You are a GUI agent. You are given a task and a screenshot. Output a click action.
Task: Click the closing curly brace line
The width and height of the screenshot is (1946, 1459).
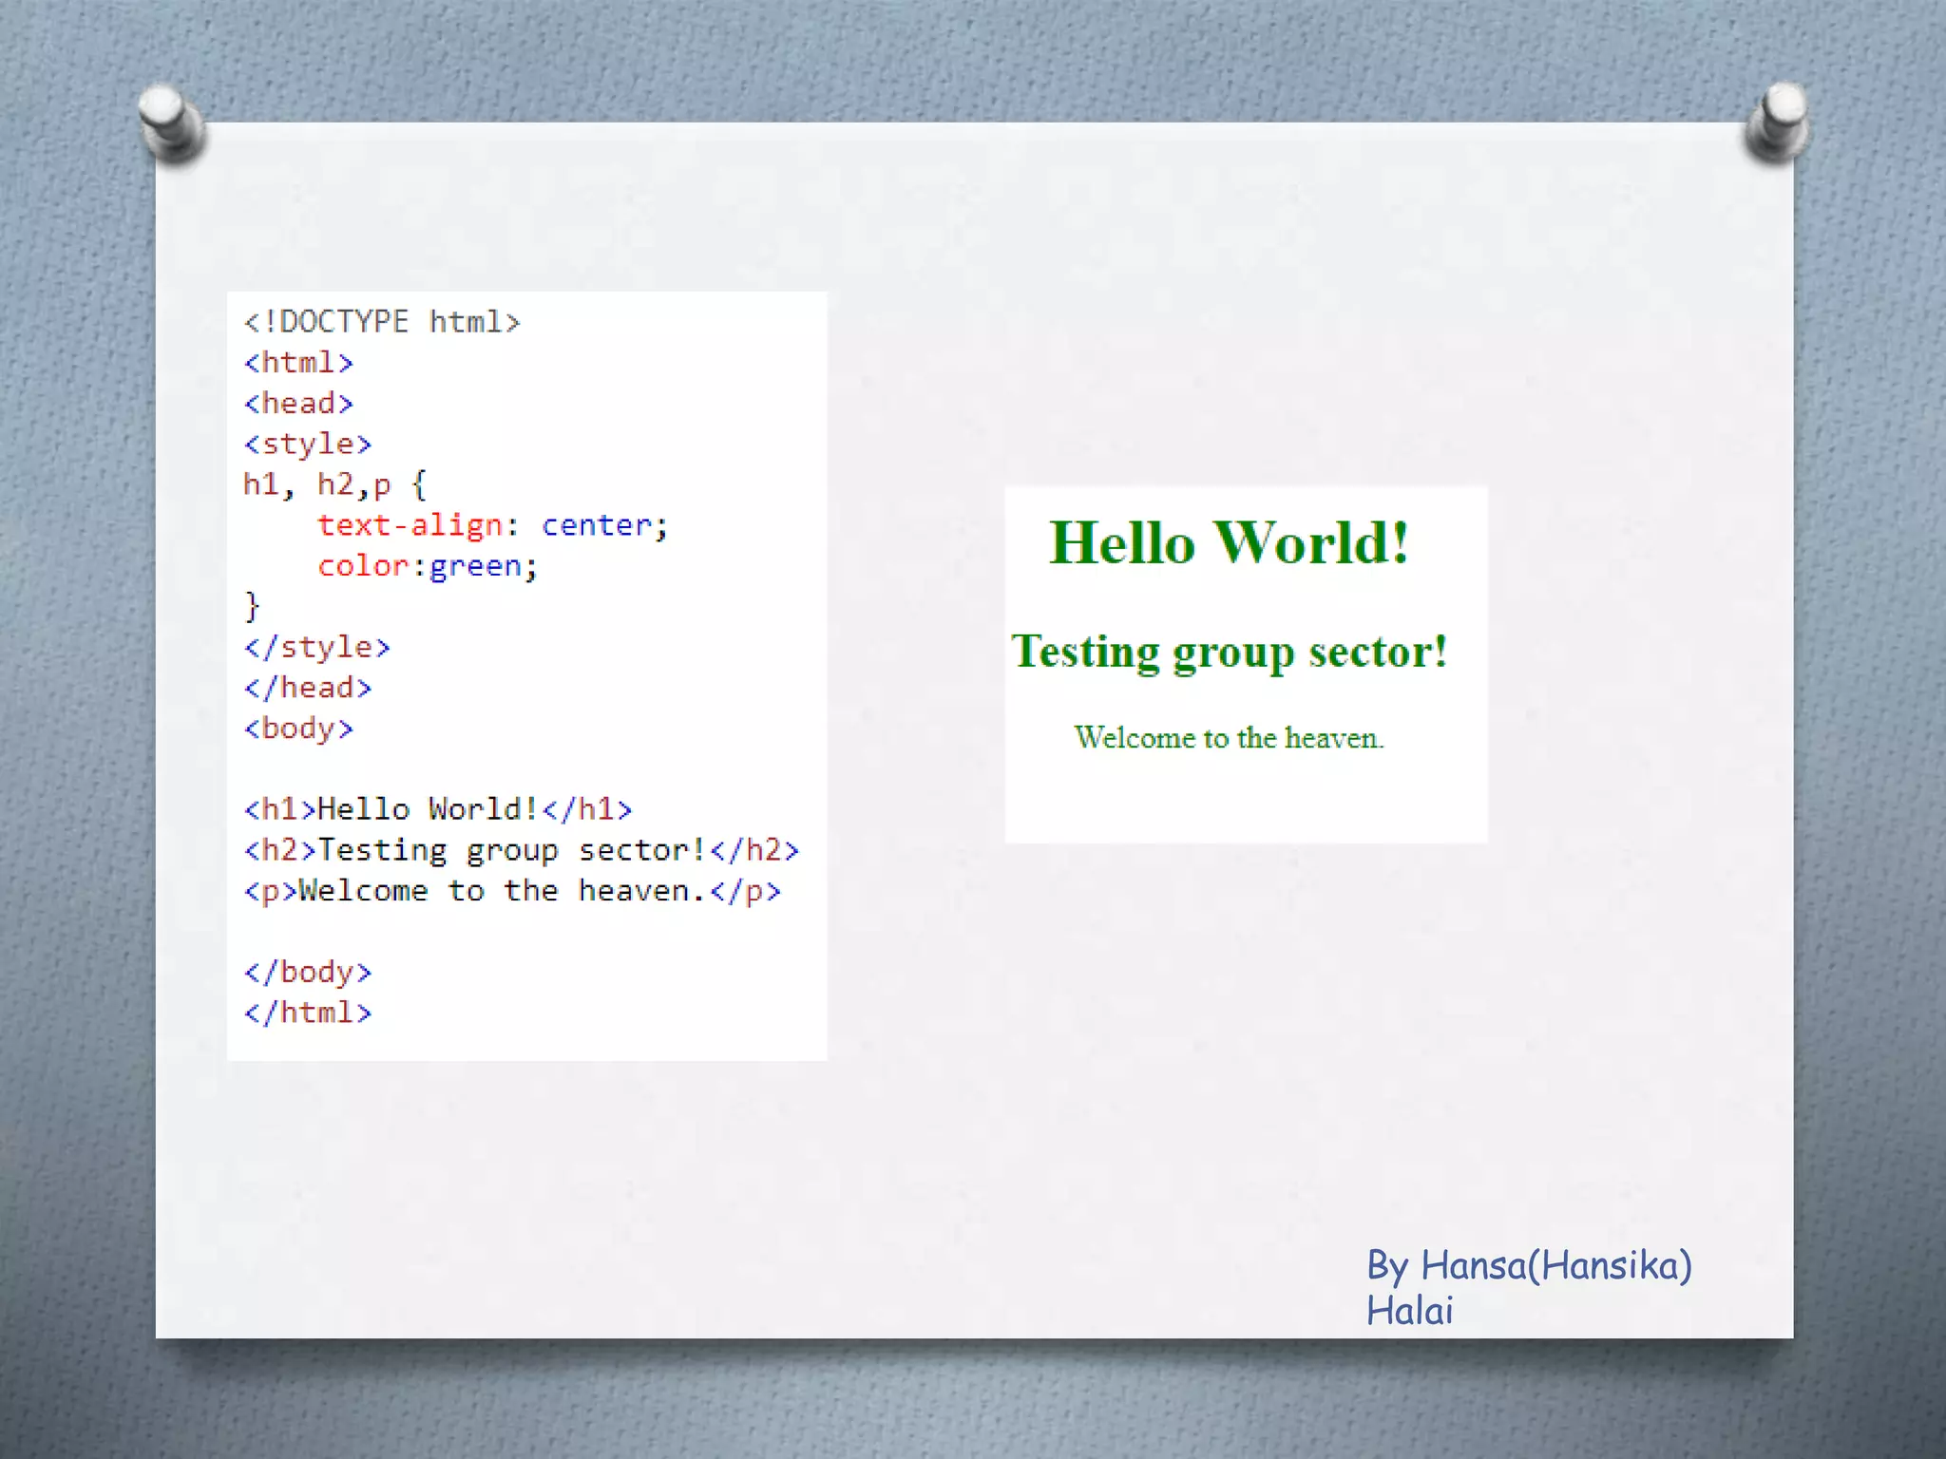[x=252, y=606]
